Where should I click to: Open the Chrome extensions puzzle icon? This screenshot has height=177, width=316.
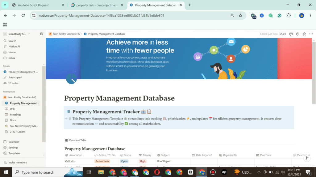click(289, 15)
